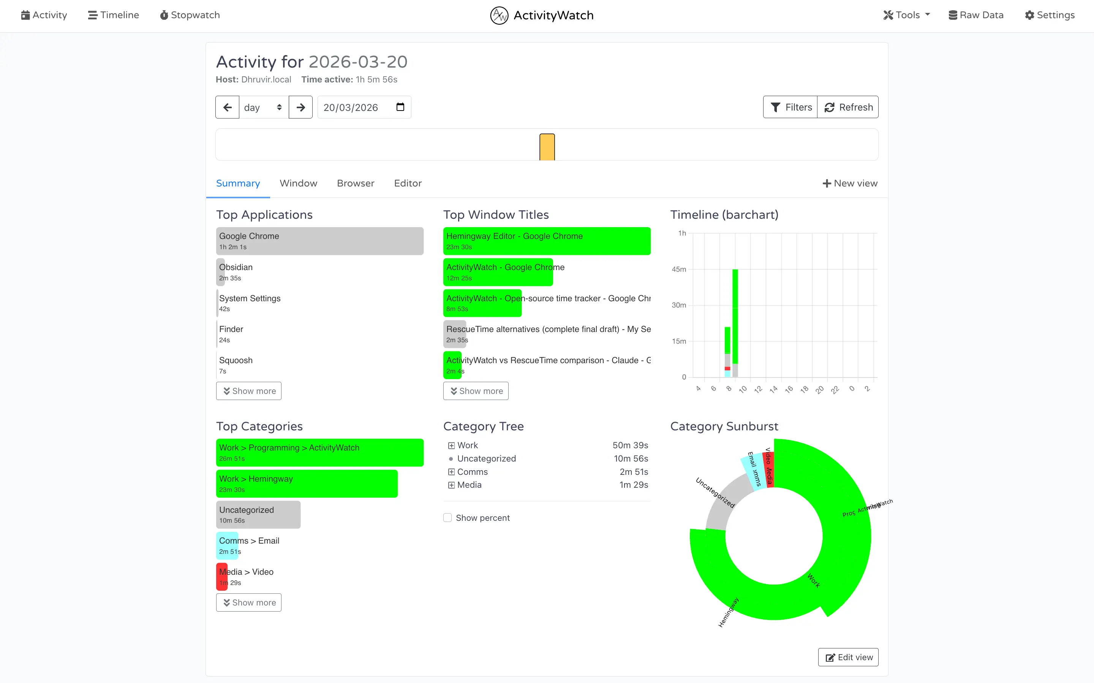This screenshot has width=1094, height=683.
Task: Open Raw Data page
Action: (x=975, y=15)
